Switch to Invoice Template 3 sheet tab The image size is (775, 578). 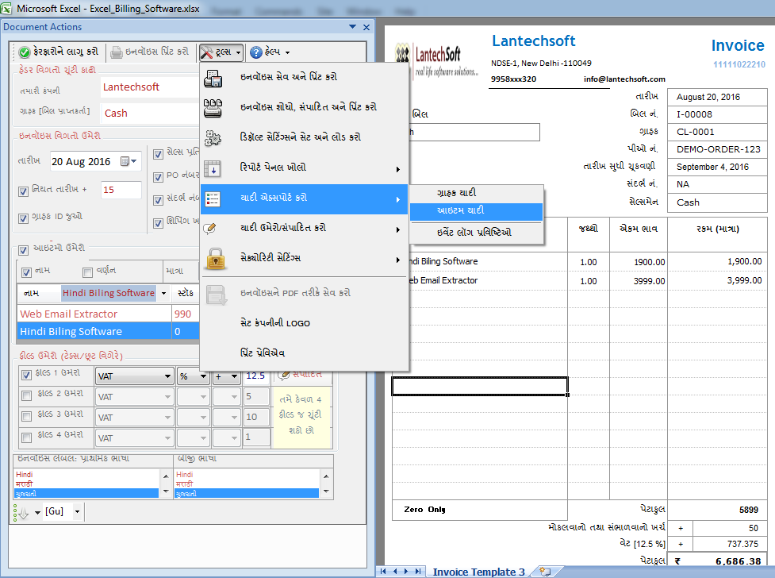point(478,572)
